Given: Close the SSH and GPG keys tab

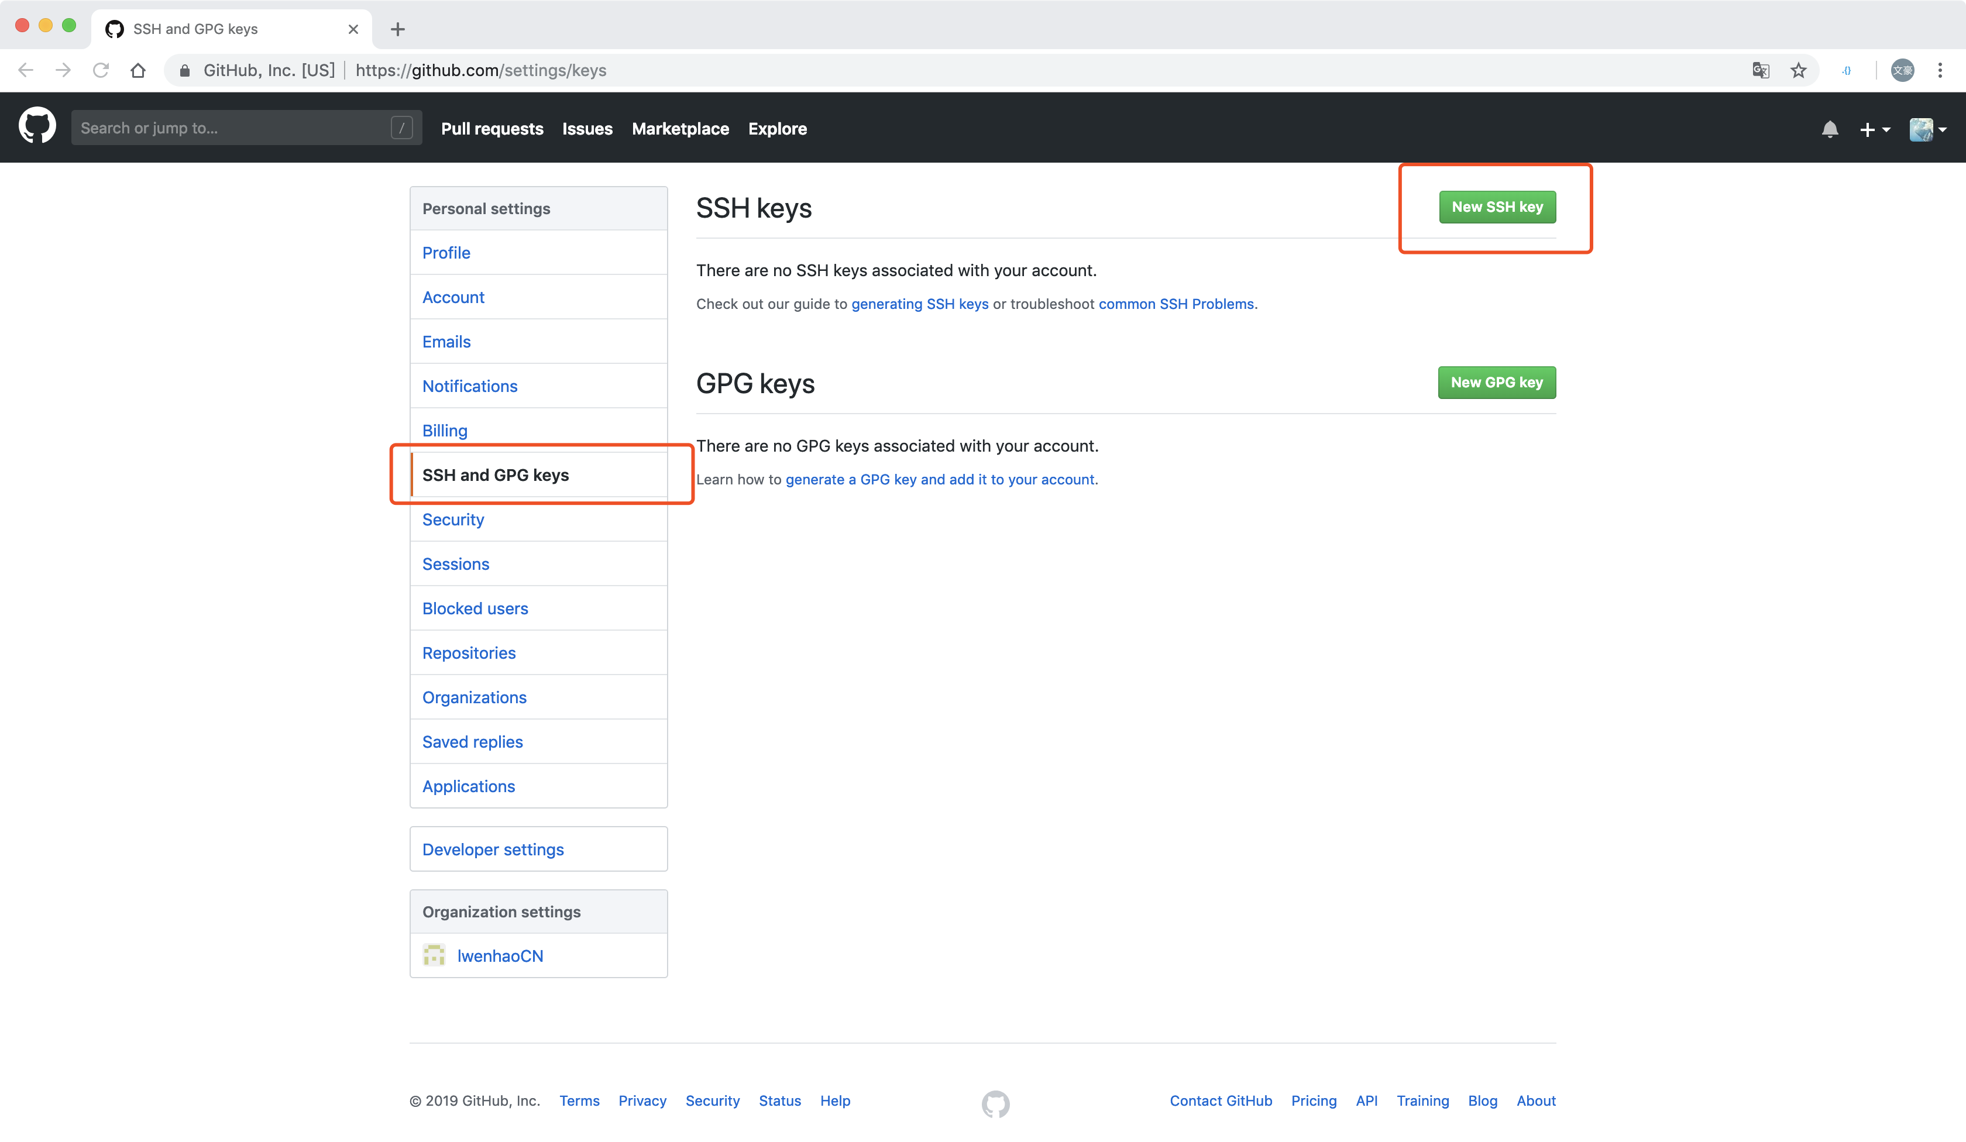Looking at the screenshot, I should [x=353, y=29].
